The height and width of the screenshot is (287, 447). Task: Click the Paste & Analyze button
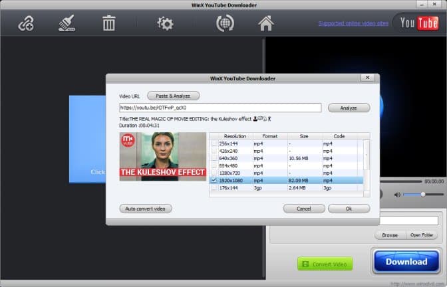(x=174, y=96)
